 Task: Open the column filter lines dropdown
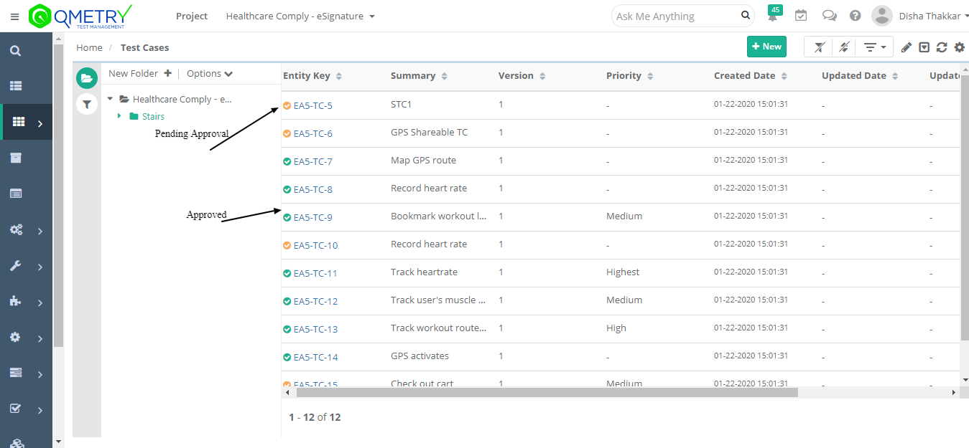coord(875,47)
